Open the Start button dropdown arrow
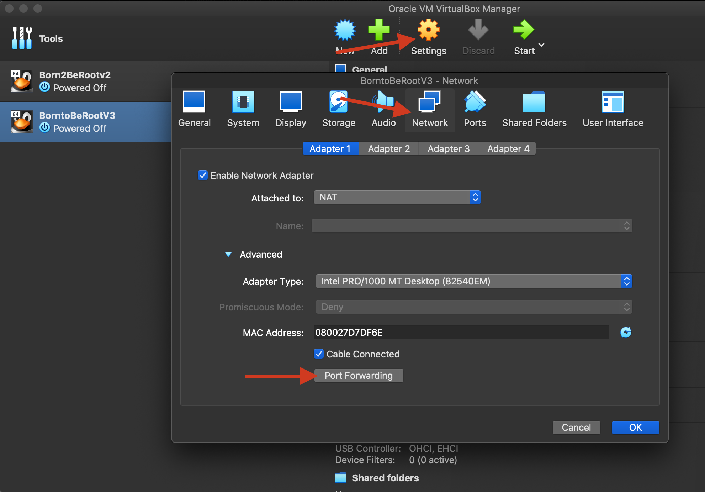Viewport: 705px width, 492px height. point(541,45)
